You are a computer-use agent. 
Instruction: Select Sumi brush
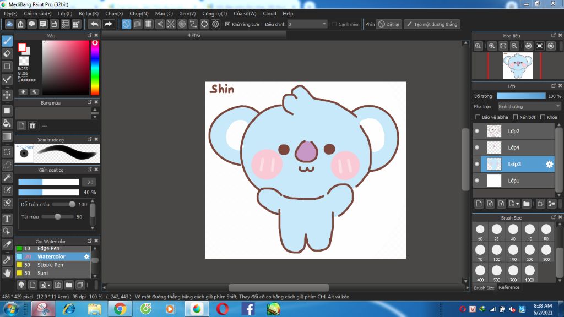[53, 273]
